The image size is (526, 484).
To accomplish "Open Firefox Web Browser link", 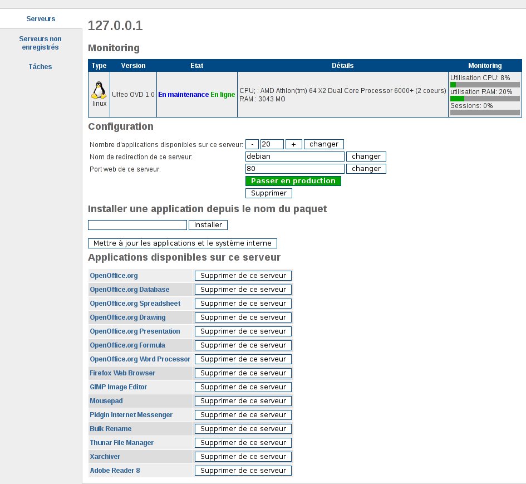I will [x=122, y=373].
